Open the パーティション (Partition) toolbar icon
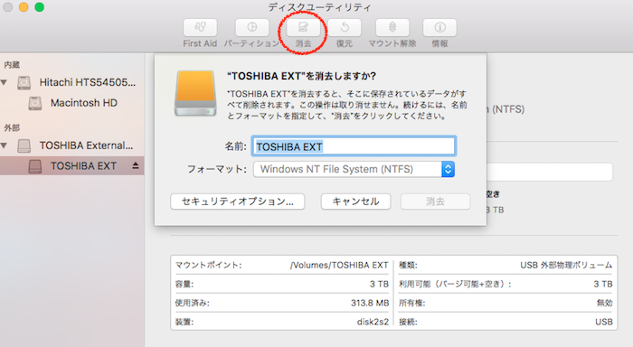 (252, 27)
